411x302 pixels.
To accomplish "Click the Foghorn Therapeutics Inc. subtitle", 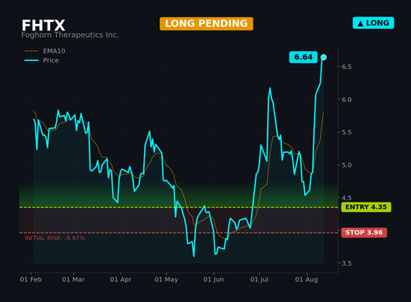I will [x=70, y=35].
